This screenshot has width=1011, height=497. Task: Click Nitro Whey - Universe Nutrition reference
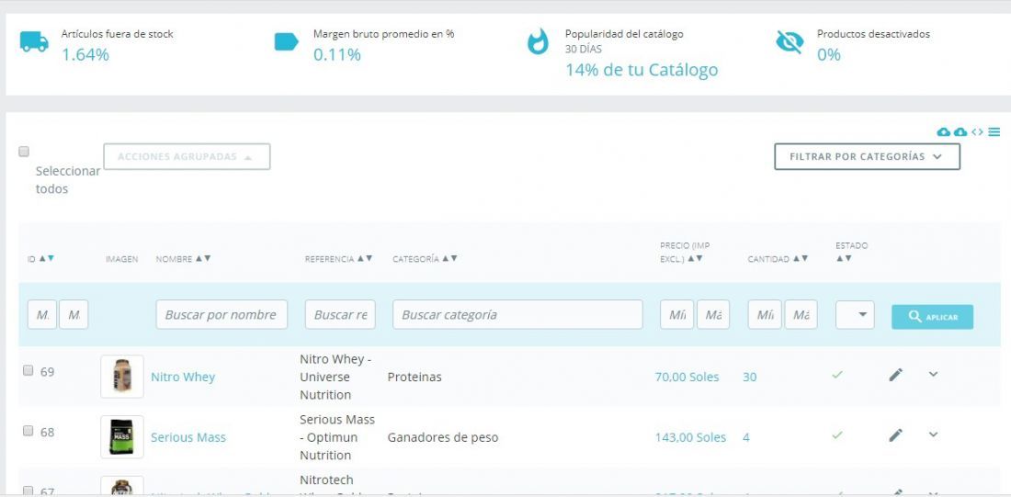pyautogui.click(x=335, y=377)
